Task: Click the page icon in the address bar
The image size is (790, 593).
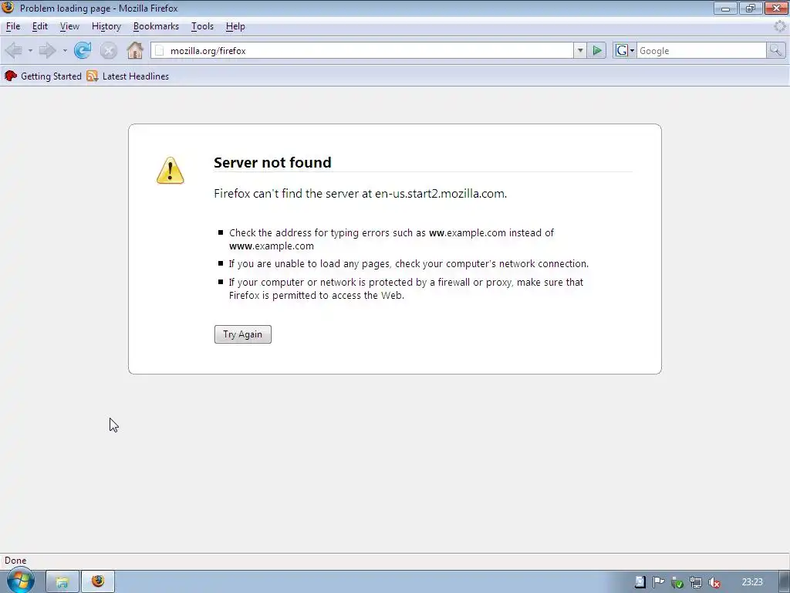Action: 160,50
